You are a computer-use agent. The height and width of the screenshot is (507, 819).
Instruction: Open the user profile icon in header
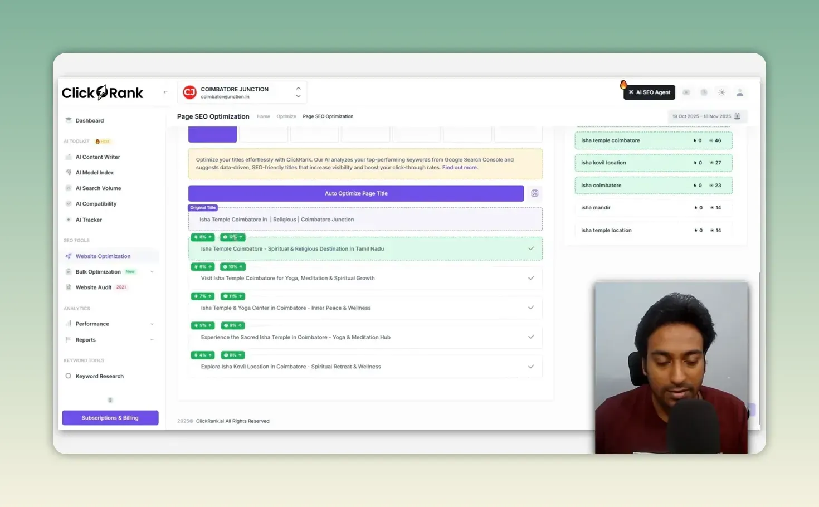point(740,92)
